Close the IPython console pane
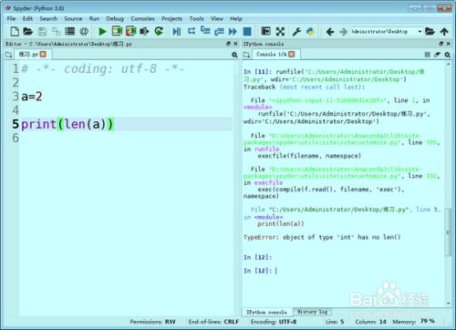Viewport: 456px width, 330px height. click(x=448, y=44)
